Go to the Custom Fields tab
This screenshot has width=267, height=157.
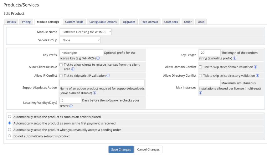point(74,22)
